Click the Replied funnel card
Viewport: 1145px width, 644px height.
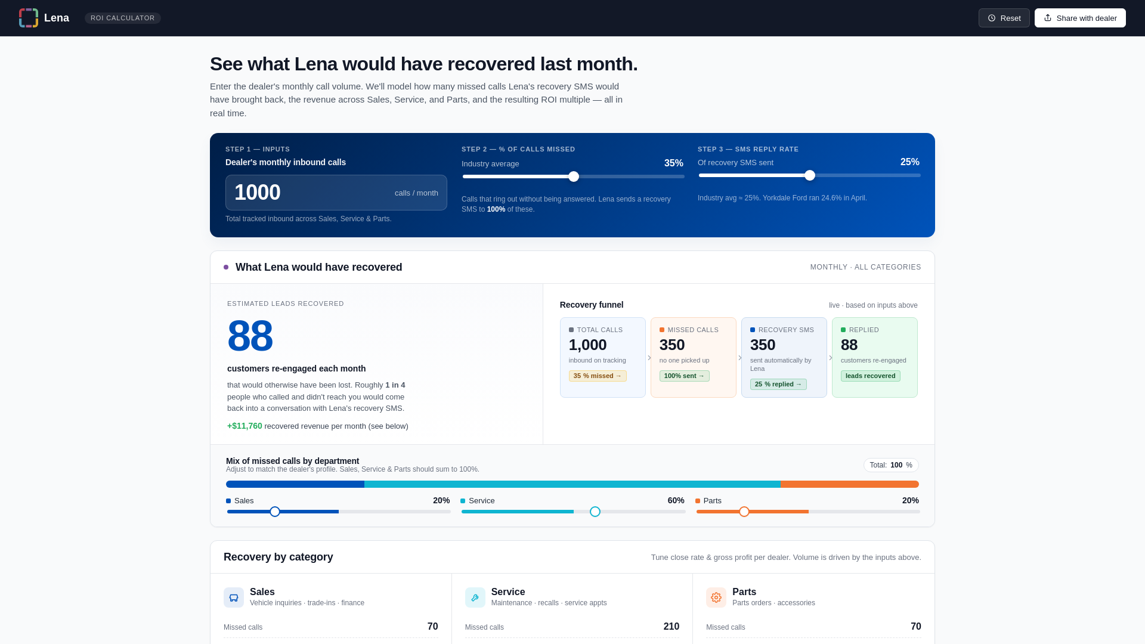[875, 358]
